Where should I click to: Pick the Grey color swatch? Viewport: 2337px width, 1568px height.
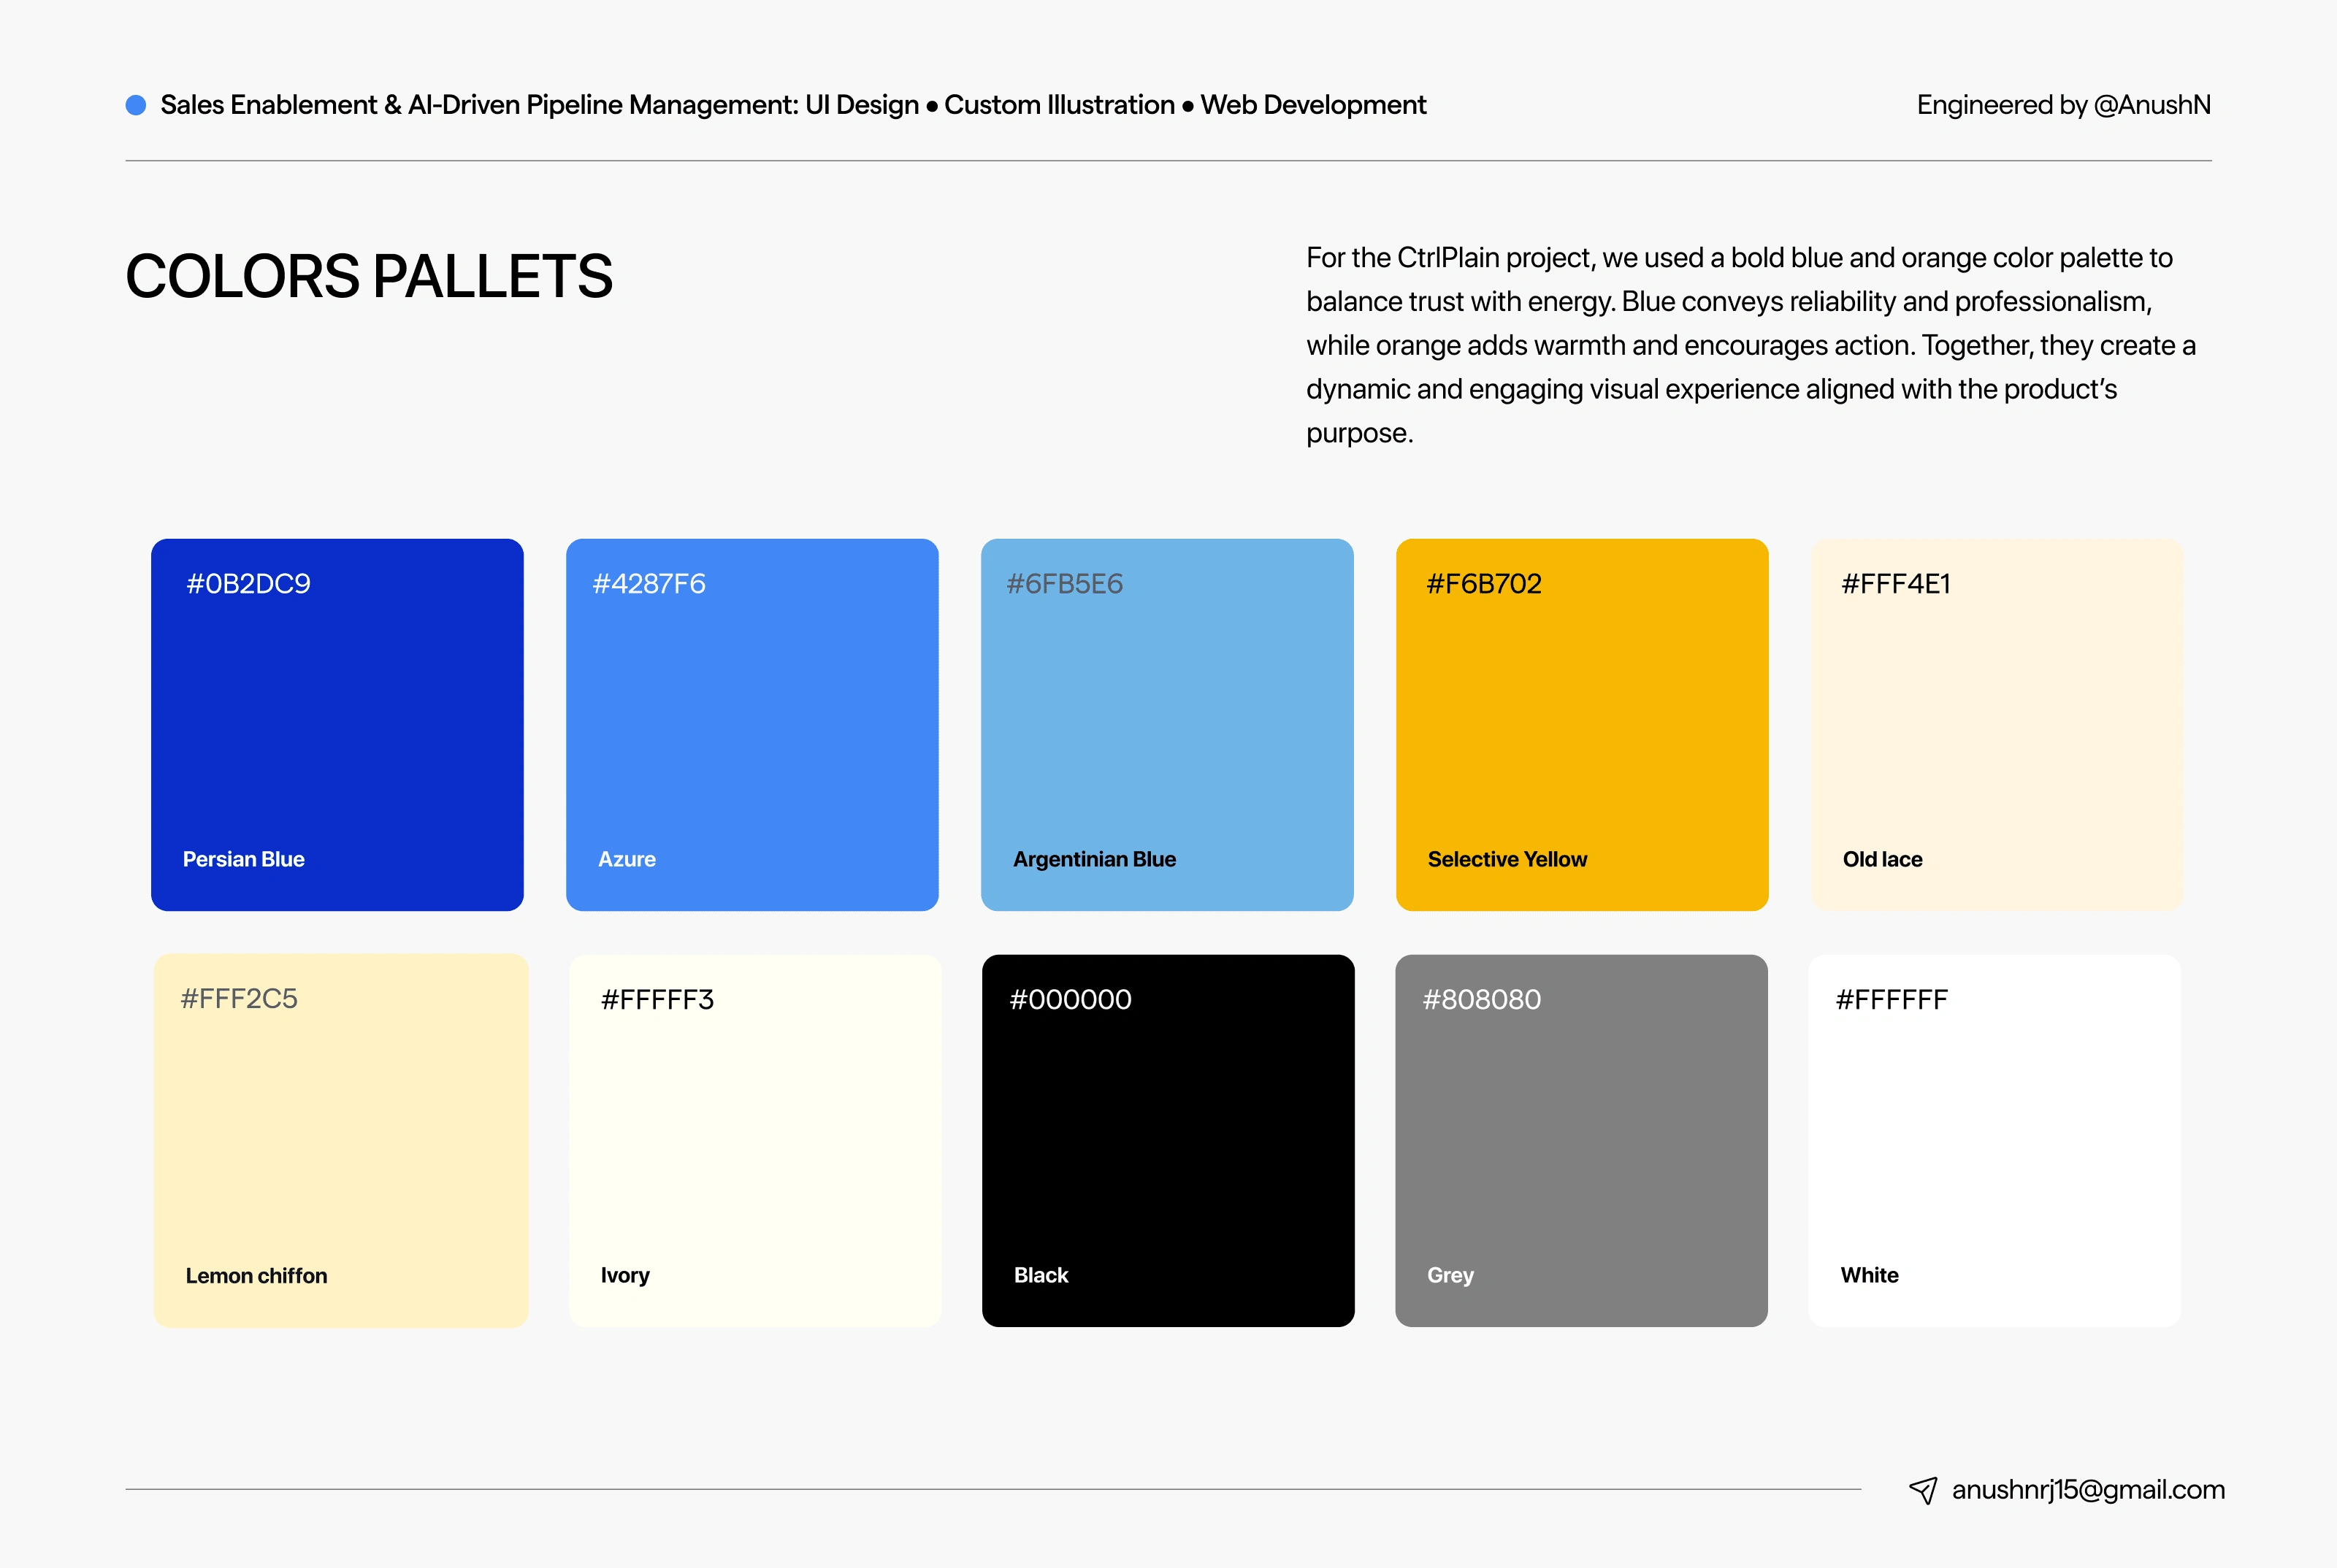click(x=1582, y=1141)
